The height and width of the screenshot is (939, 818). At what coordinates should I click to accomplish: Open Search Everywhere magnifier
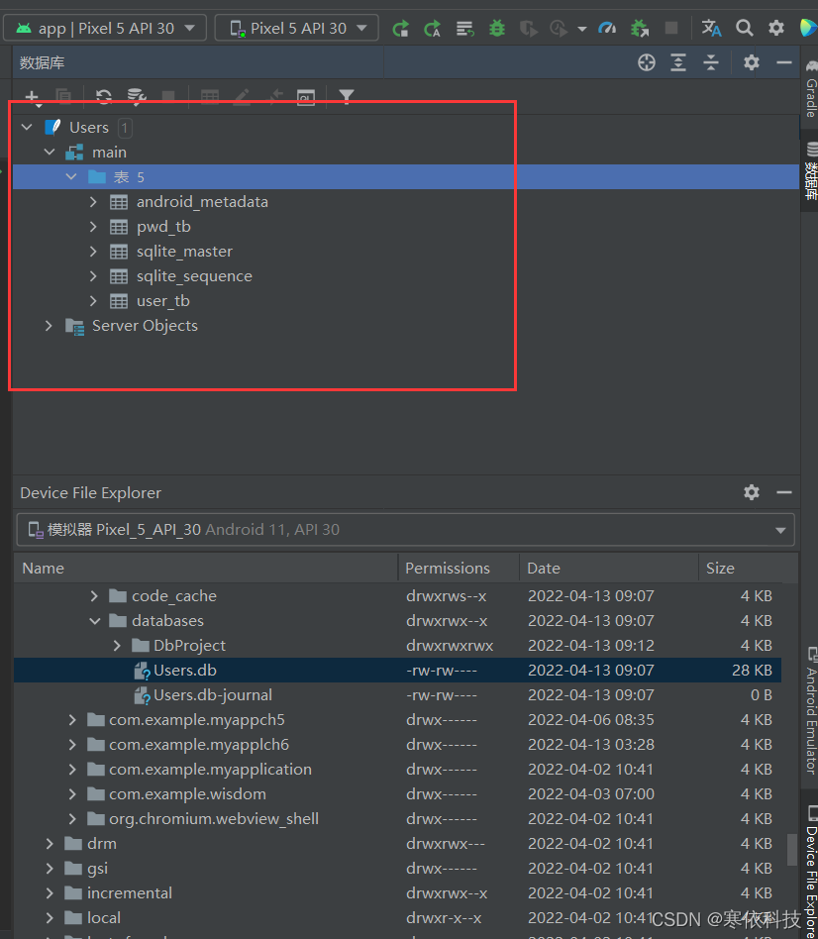pyautogui.click(x=745, y=28)
